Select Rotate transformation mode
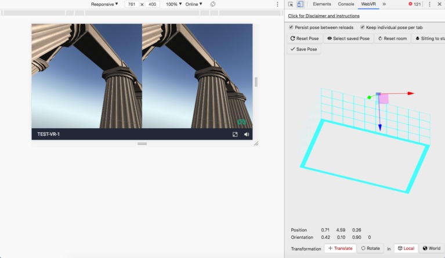 click(370, 248)
